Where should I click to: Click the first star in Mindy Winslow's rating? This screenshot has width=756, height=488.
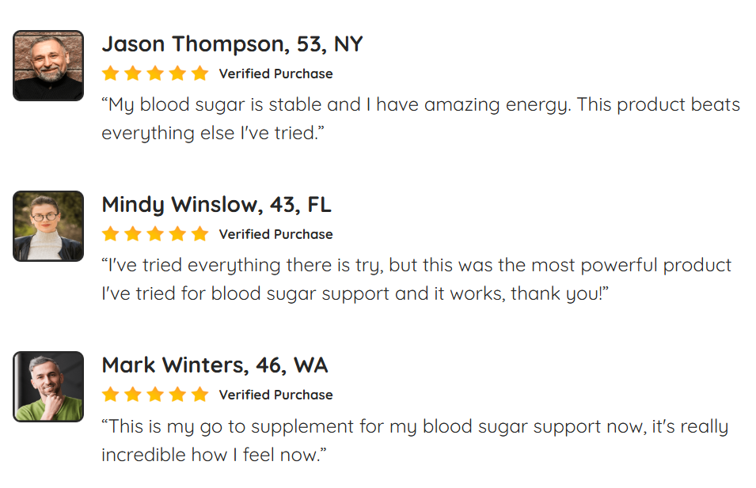pyautogui.click(x=111, y=234)
